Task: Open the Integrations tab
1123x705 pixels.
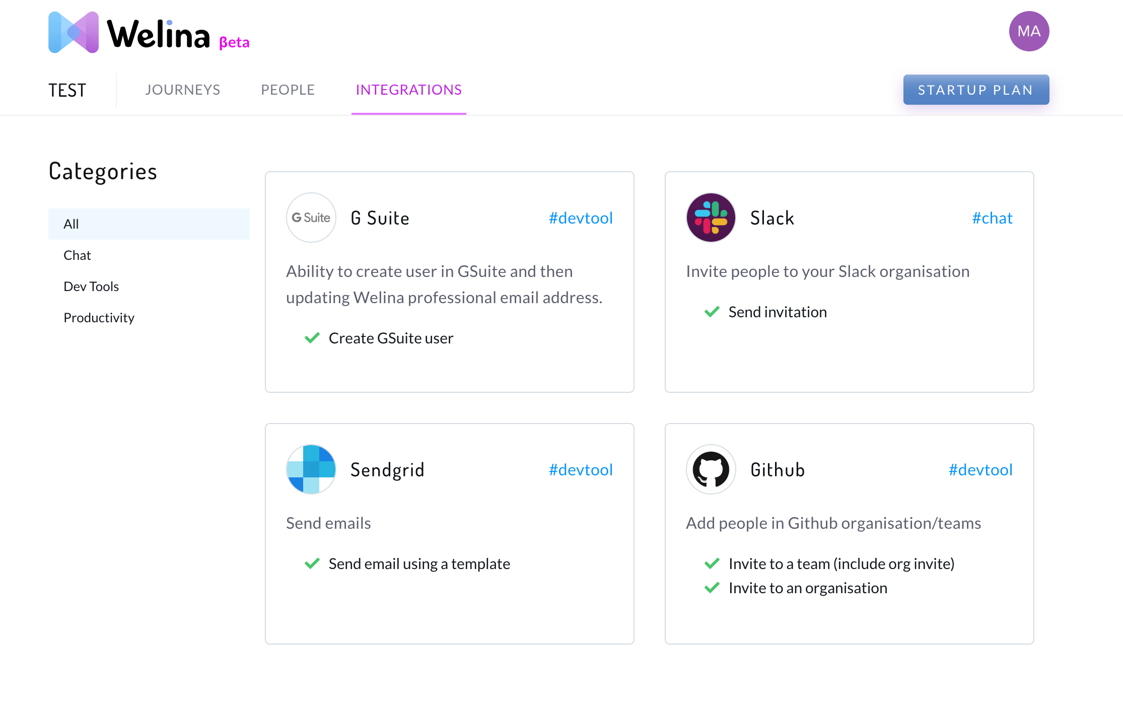Action: pos(408,90)
